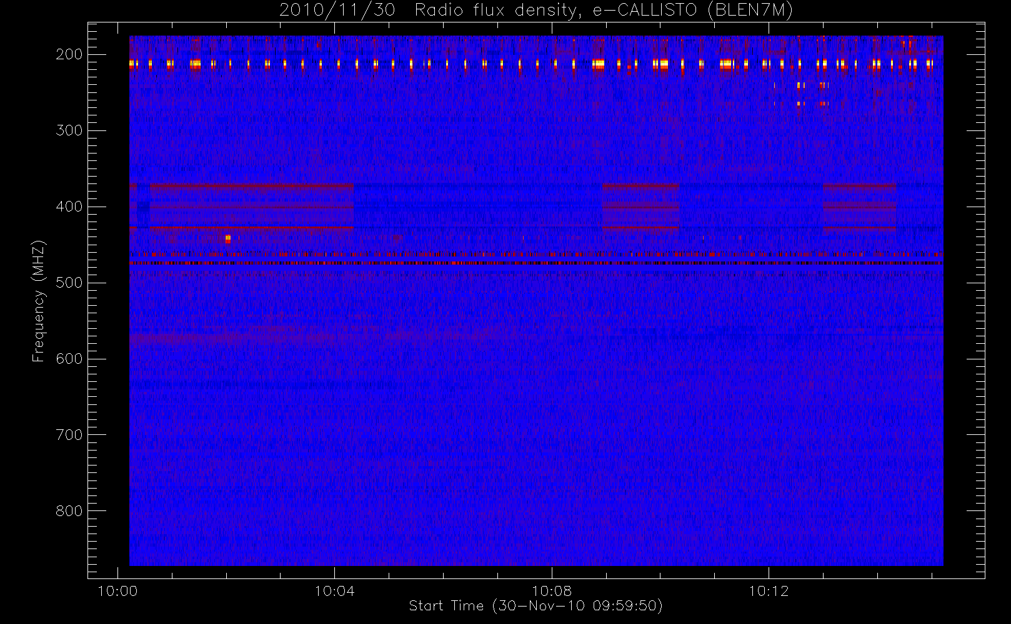Click the 300 frequency tick label

pos(69,130)
